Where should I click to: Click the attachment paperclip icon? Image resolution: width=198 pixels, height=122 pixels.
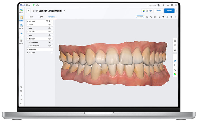(x=167, y=17)
